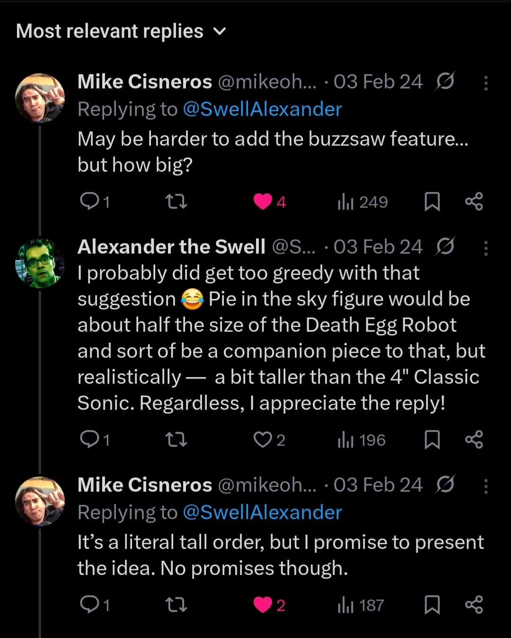Share the "literal tall order" tweet
This screenshot has width=511, height=638.
coord(474,604)
